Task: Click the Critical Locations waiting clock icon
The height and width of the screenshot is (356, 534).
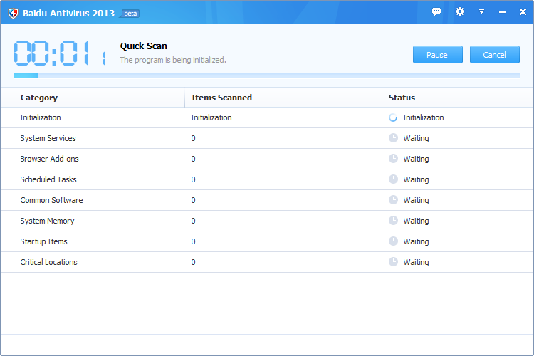Action: point(393,261)
